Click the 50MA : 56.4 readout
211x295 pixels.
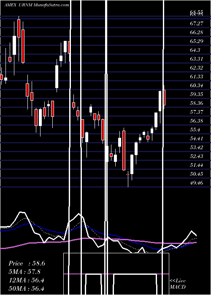(x=26, y=288)
